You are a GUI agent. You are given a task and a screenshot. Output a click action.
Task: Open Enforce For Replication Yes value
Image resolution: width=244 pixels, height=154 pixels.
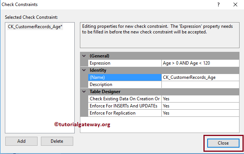(200, 113)
